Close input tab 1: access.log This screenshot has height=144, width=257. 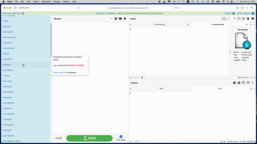pyautogui.click(x=188, y=24)
